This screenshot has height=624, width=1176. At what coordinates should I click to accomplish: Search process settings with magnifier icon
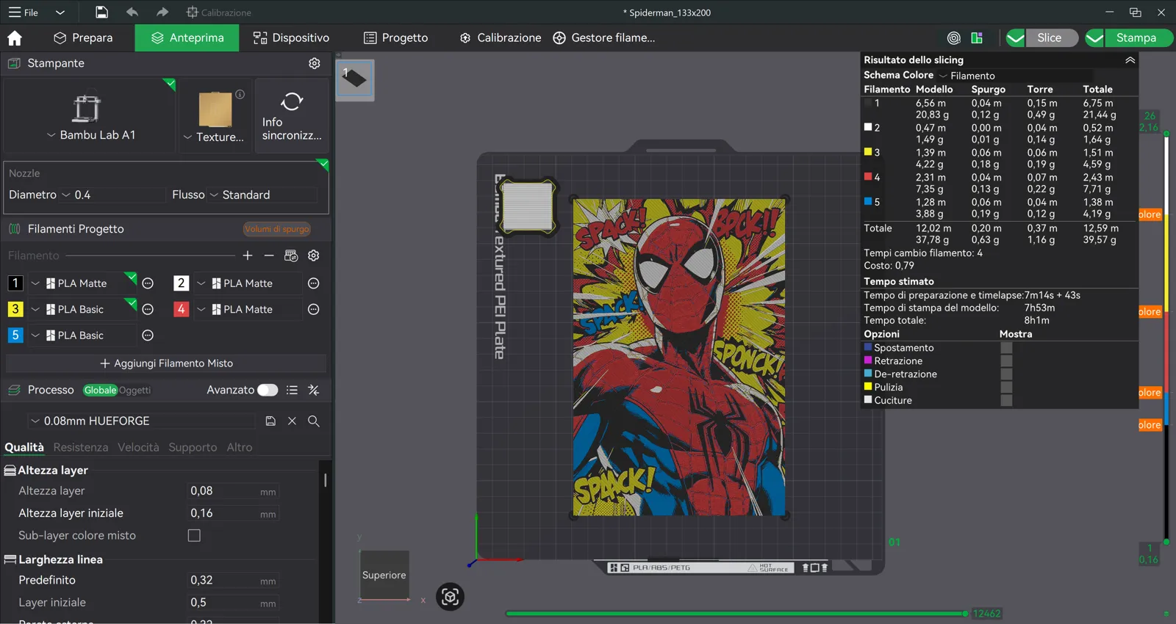point(314,421)
